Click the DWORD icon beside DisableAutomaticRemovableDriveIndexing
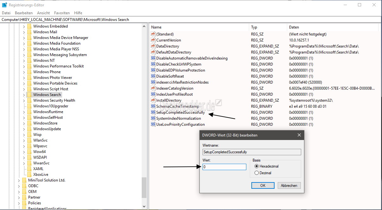 (x=153, y=58)
